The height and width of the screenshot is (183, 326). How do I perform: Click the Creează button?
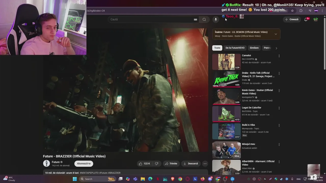tap(292, 19)
